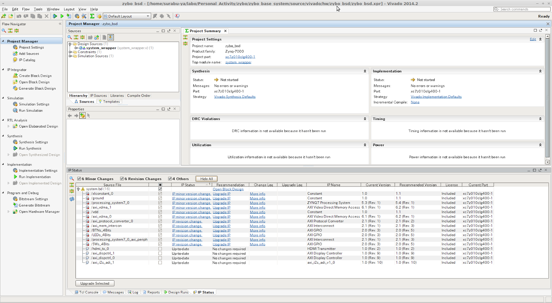Screen dimensions: 552x303
Task: Click the xc7z010clg400-1 project part link
Action: click(x=240, y=57)
